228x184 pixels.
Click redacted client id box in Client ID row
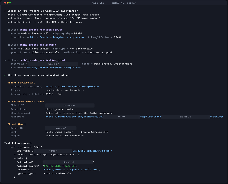[70, 106]
